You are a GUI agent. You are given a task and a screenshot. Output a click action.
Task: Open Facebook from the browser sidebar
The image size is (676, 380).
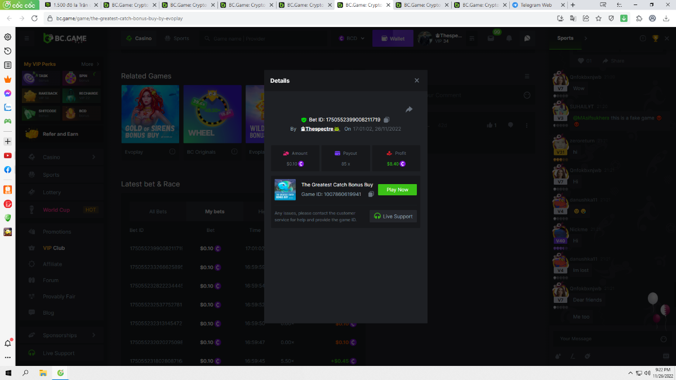tap(8, 169)
